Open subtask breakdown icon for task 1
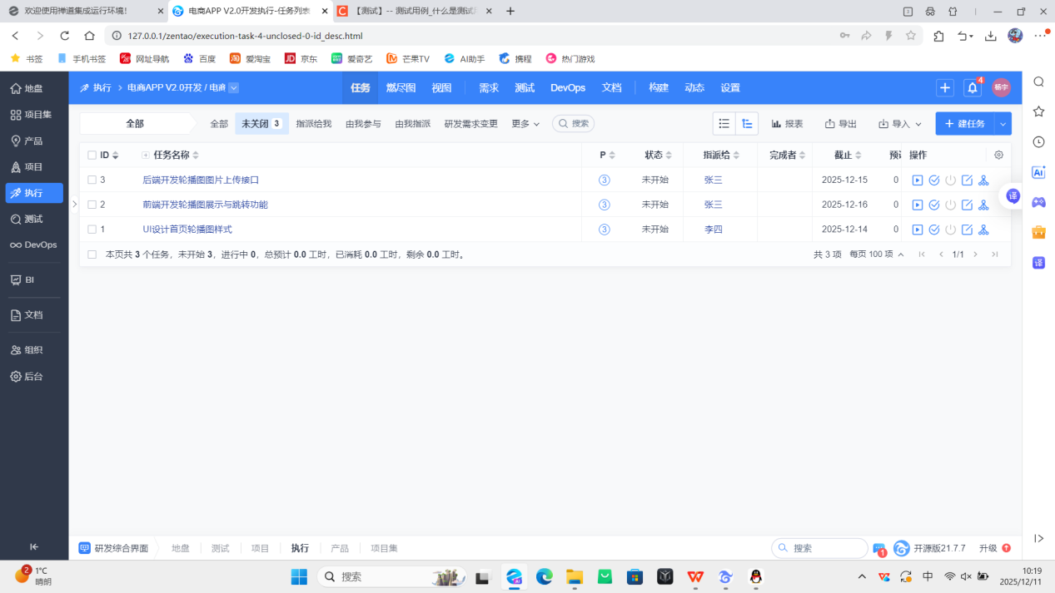 click(983, 229)
